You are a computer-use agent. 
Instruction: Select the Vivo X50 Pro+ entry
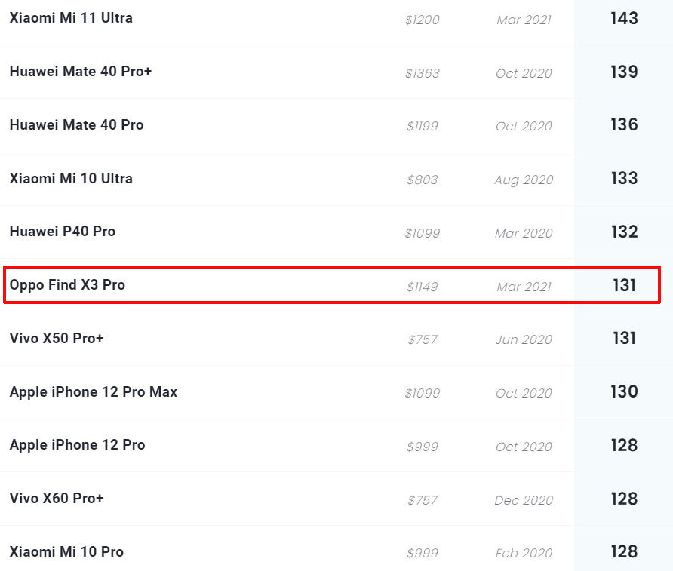(57, 339)
